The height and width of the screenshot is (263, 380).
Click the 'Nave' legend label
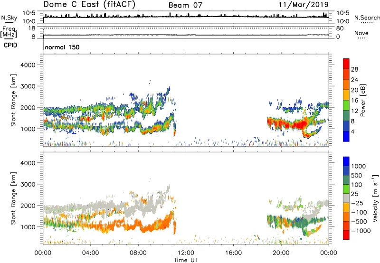(x=361, y=33)
